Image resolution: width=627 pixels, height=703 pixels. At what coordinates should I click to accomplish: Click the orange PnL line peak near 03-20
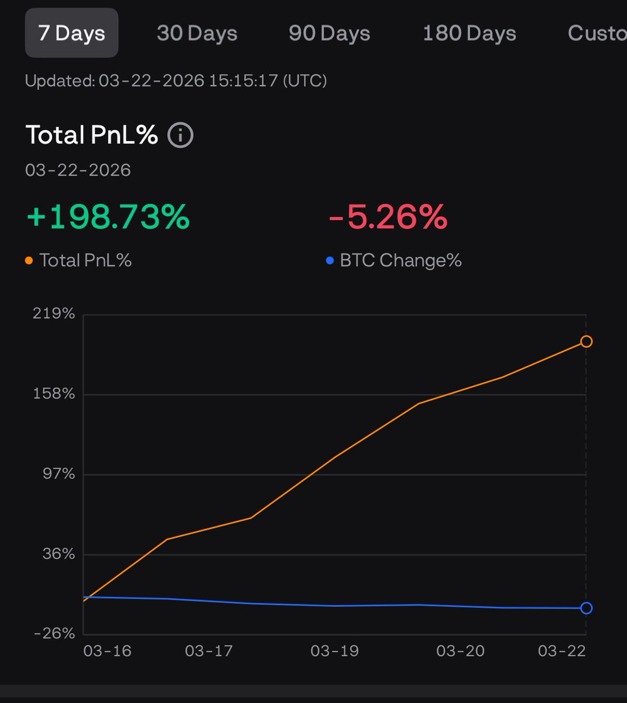[419, 403]
